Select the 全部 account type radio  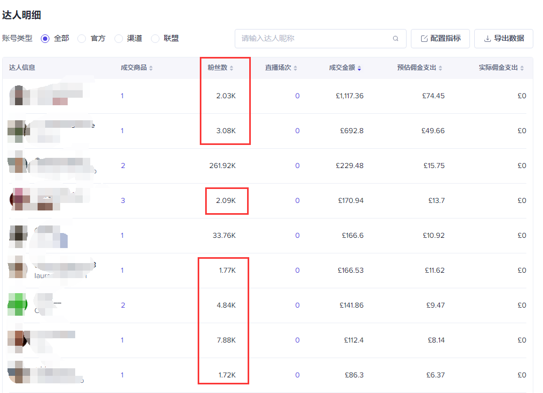pos(45,39)
